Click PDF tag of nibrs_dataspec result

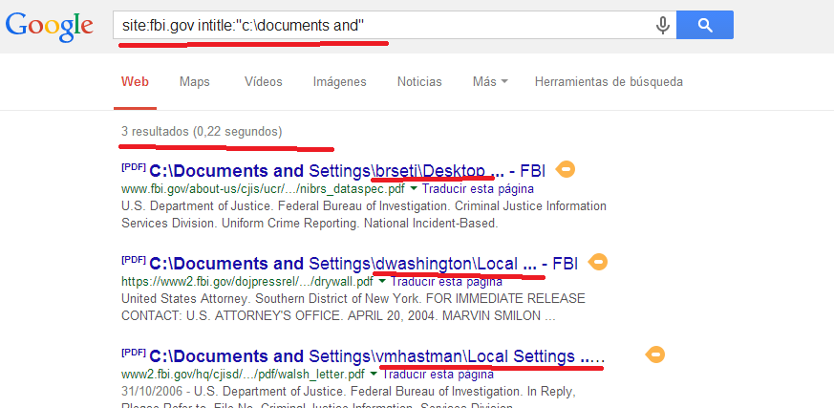pyautogui.click(x=133, y=167)
